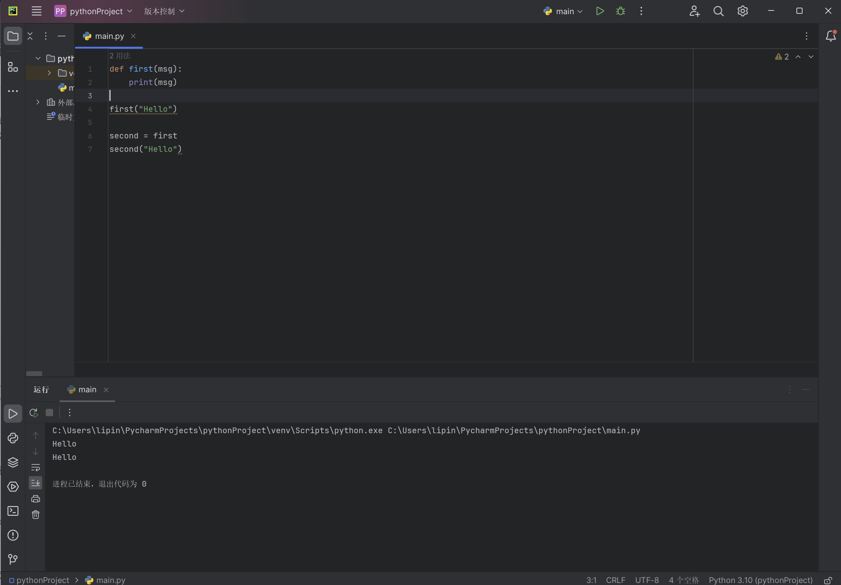This screenshot has width=841, height=585.
Task: Clear all console output trash icon
Action: pos(36,515)
